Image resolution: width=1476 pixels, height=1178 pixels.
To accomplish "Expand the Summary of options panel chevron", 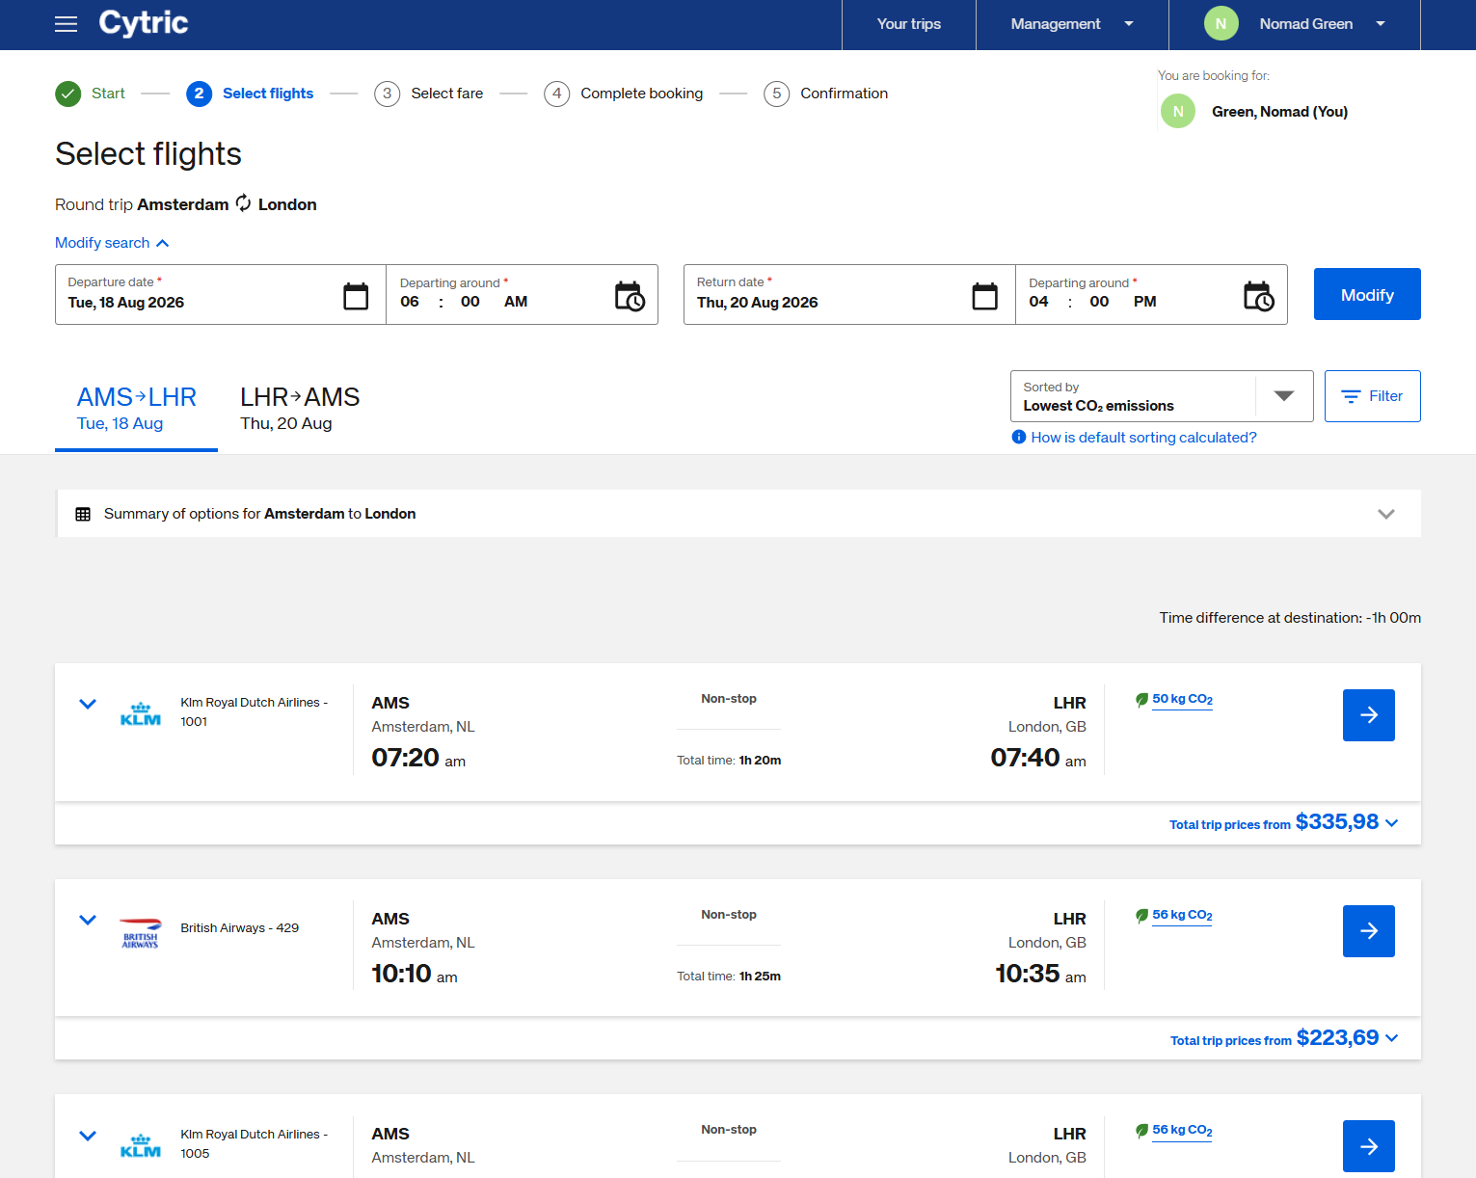I will (1386, 514).
